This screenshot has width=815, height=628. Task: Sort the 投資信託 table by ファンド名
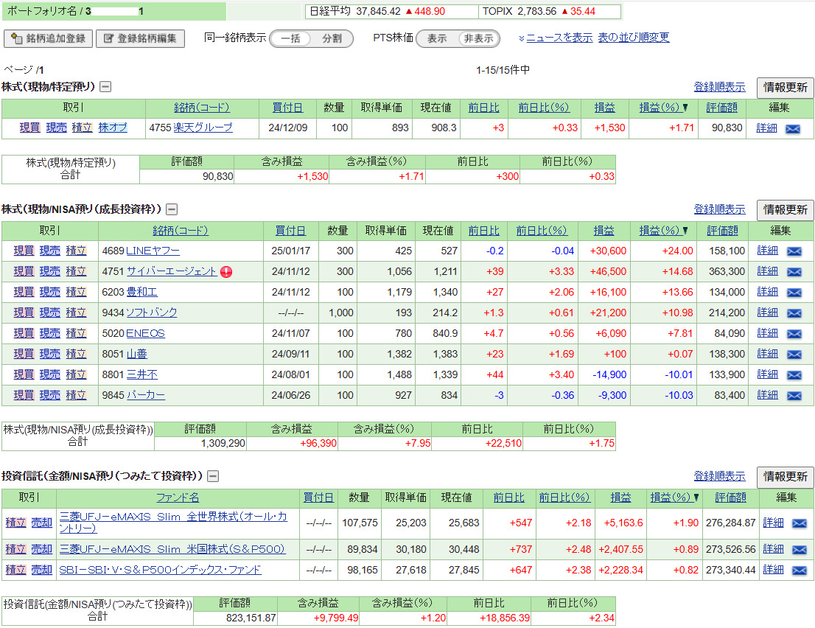(x=178, y=498)
